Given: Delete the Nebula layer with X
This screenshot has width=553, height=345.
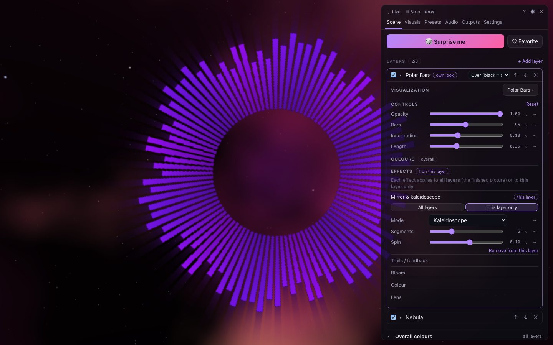Looking at the screenshot, I should [x=536, y=317].
